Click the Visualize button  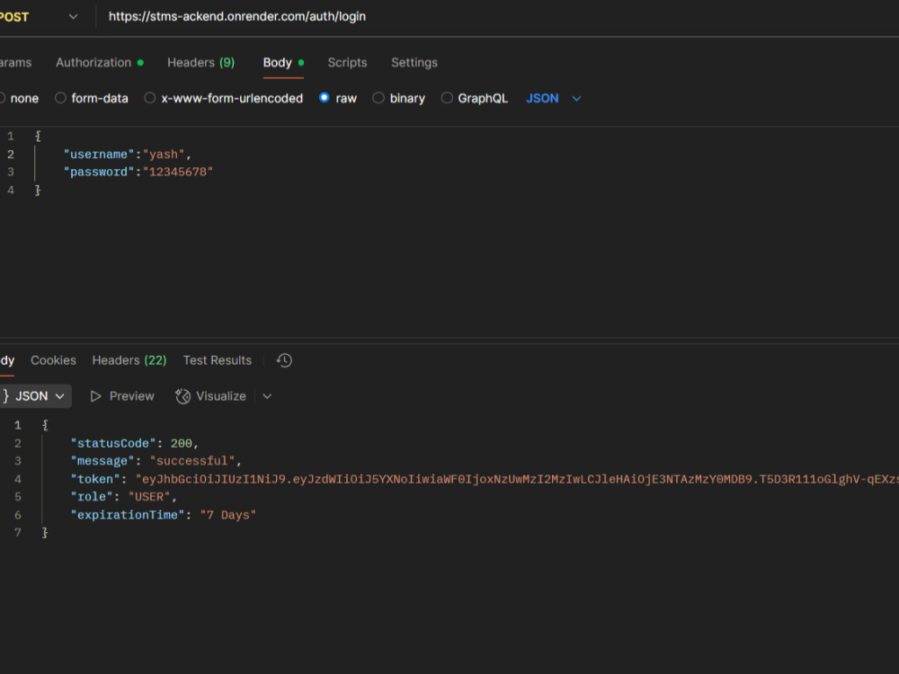(x=210, y=396)
